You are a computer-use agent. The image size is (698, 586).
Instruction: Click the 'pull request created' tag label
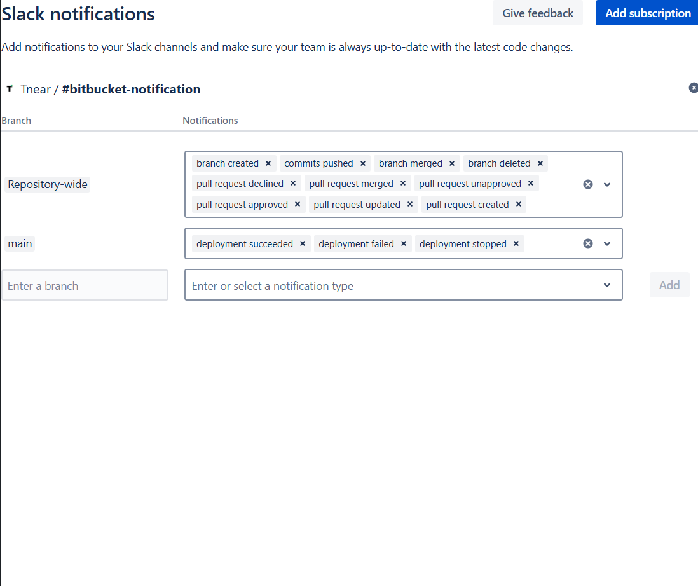point(467,204)
